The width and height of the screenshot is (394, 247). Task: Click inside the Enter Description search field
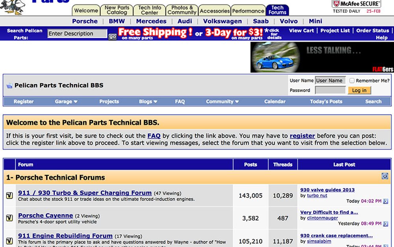pyautogui.click(x=77, y=34)
